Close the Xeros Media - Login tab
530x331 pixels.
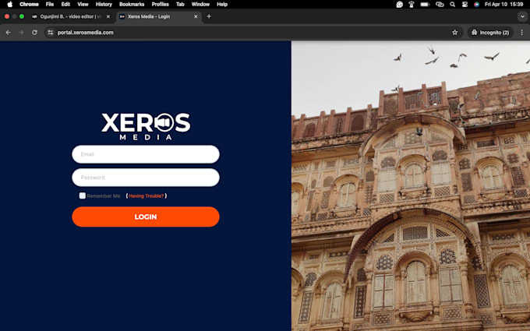tap(196, 16)
